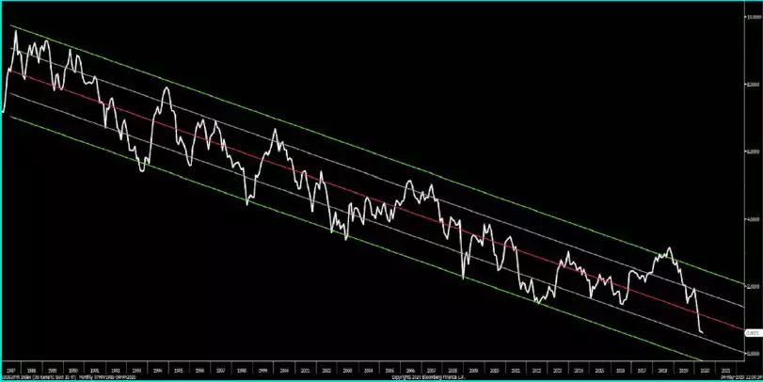Viewport: 763px width, 382px height.
Task: Click the 0.0000 label on price axis
Action: [753, 353]
